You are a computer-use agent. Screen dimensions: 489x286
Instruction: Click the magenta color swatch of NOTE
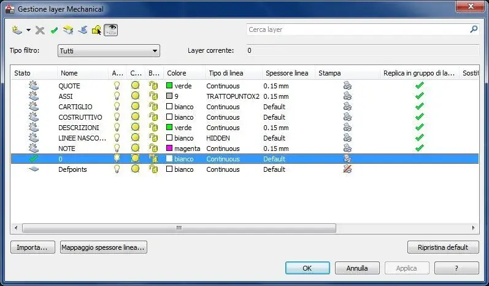pos(169,148)
